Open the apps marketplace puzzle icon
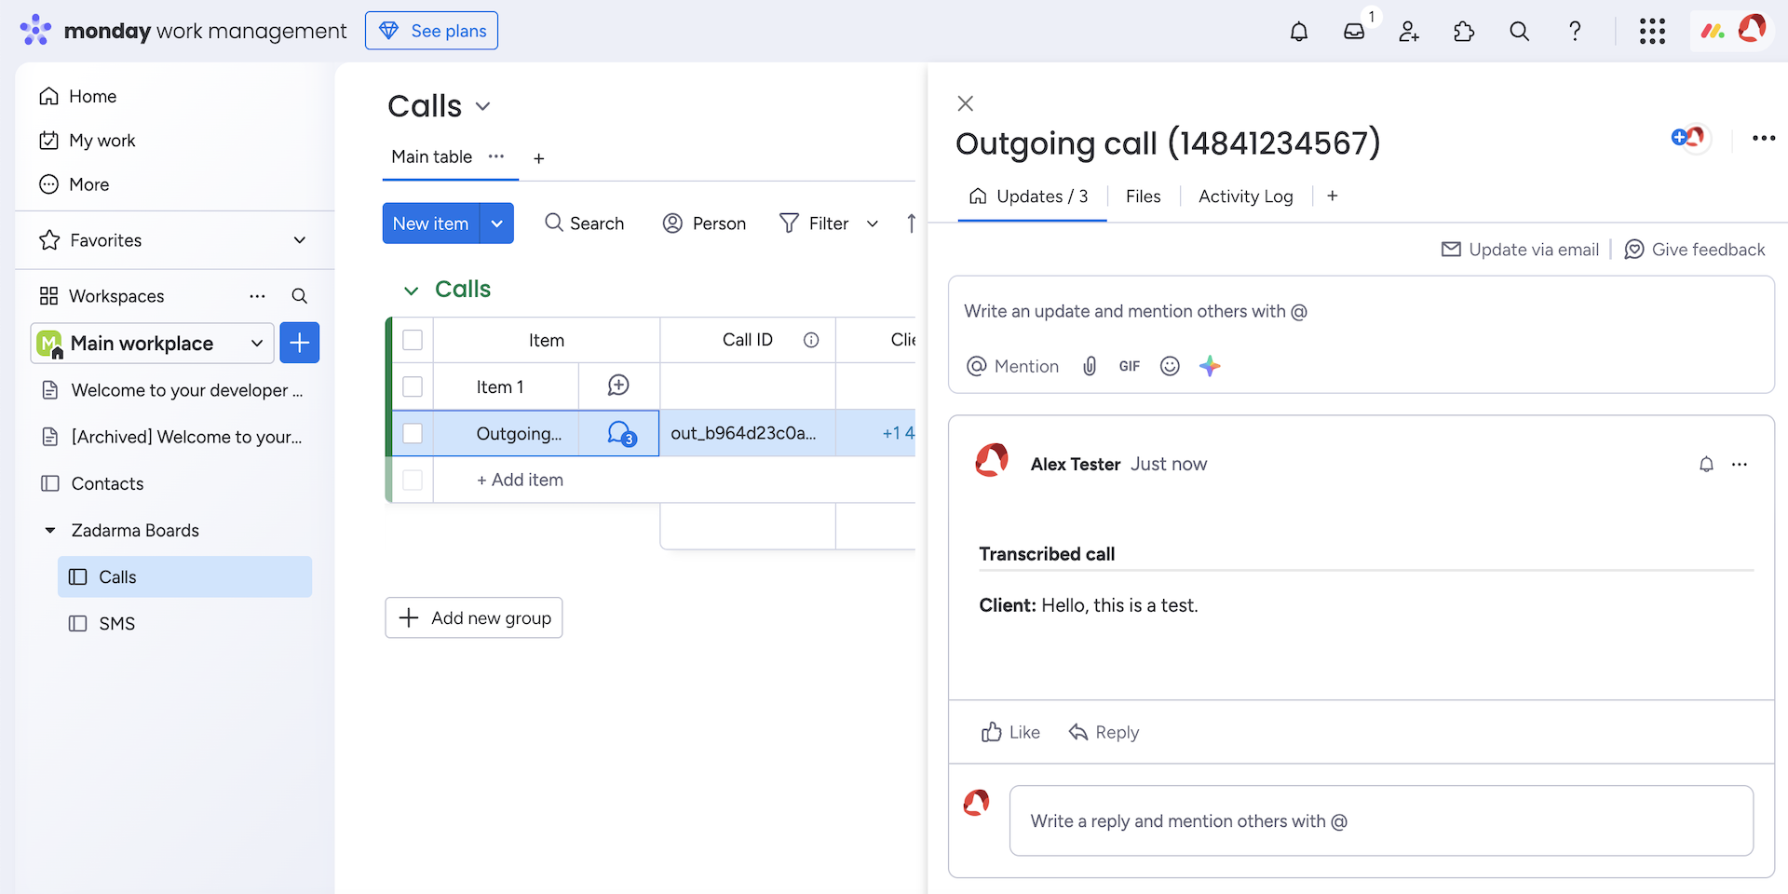The height and width of the screenshot is (894, 1788). pos(1464,32)
